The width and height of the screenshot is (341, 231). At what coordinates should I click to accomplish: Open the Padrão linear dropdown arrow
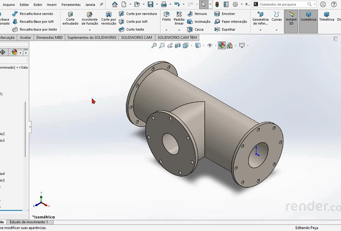(x=179, y=30)
